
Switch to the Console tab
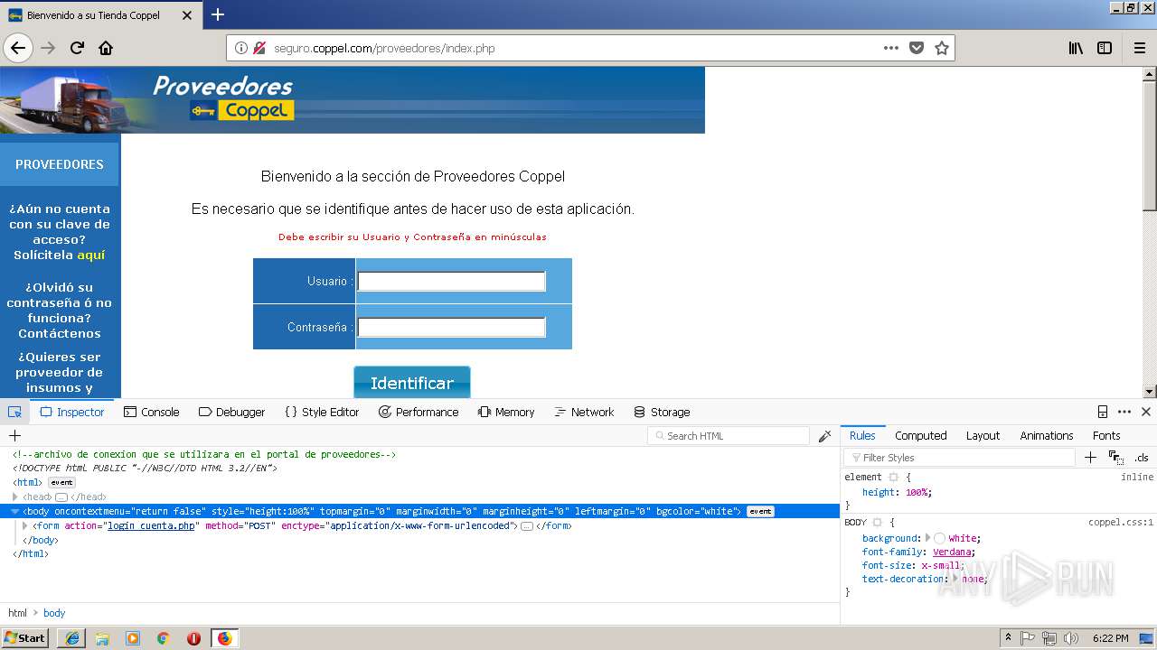pyautogui.click(x=152, y=412)
